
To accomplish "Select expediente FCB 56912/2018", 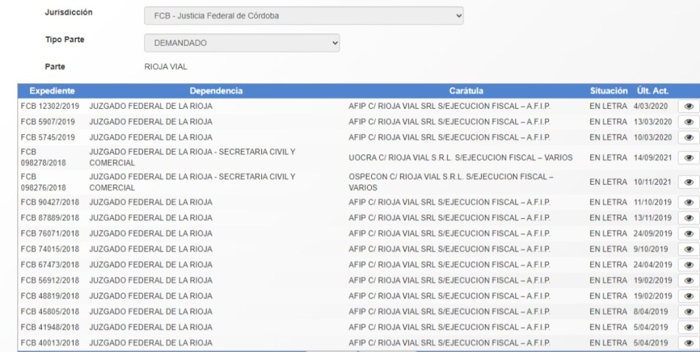I will tap(50, 280).
